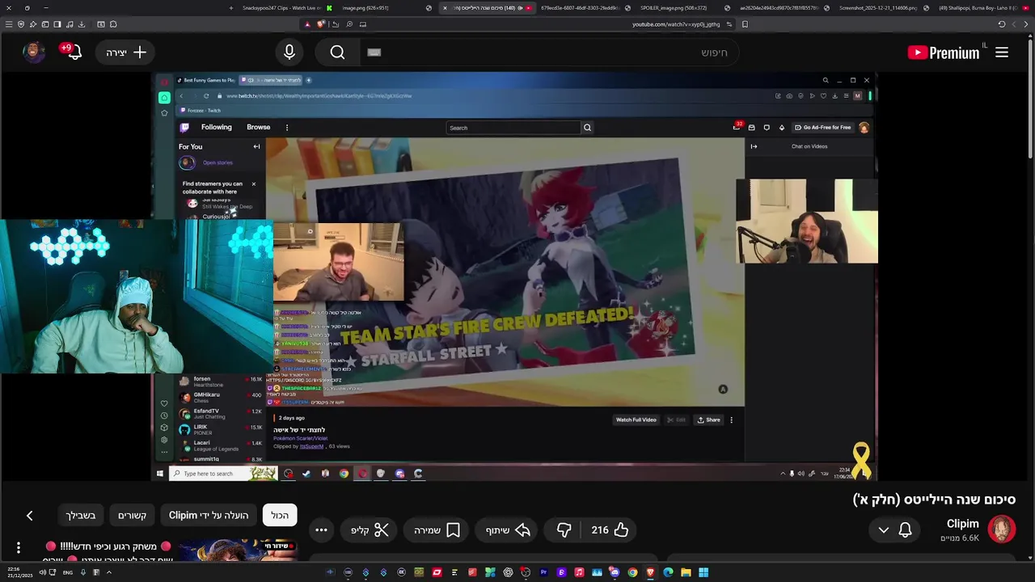Click the video title 'סיכום שנה הייליטס'

[x=934, y=500]
